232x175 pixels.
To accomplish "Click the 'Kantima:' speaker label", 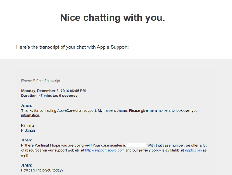I will 28,126.
